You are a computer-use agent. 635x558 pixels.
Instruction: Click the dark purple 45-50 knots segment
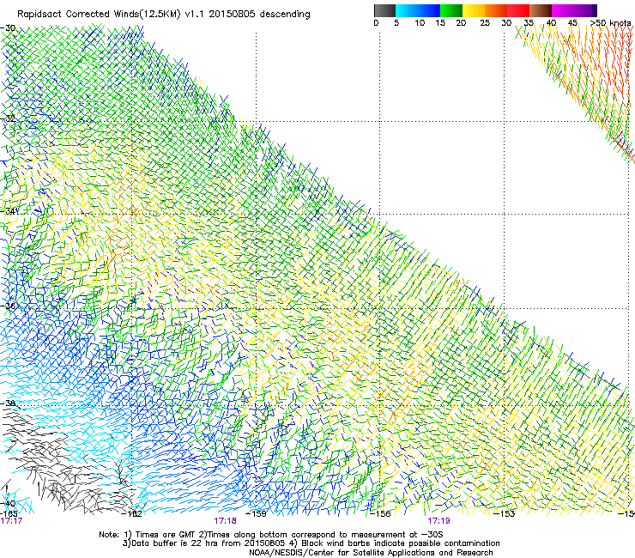point(585,10)
